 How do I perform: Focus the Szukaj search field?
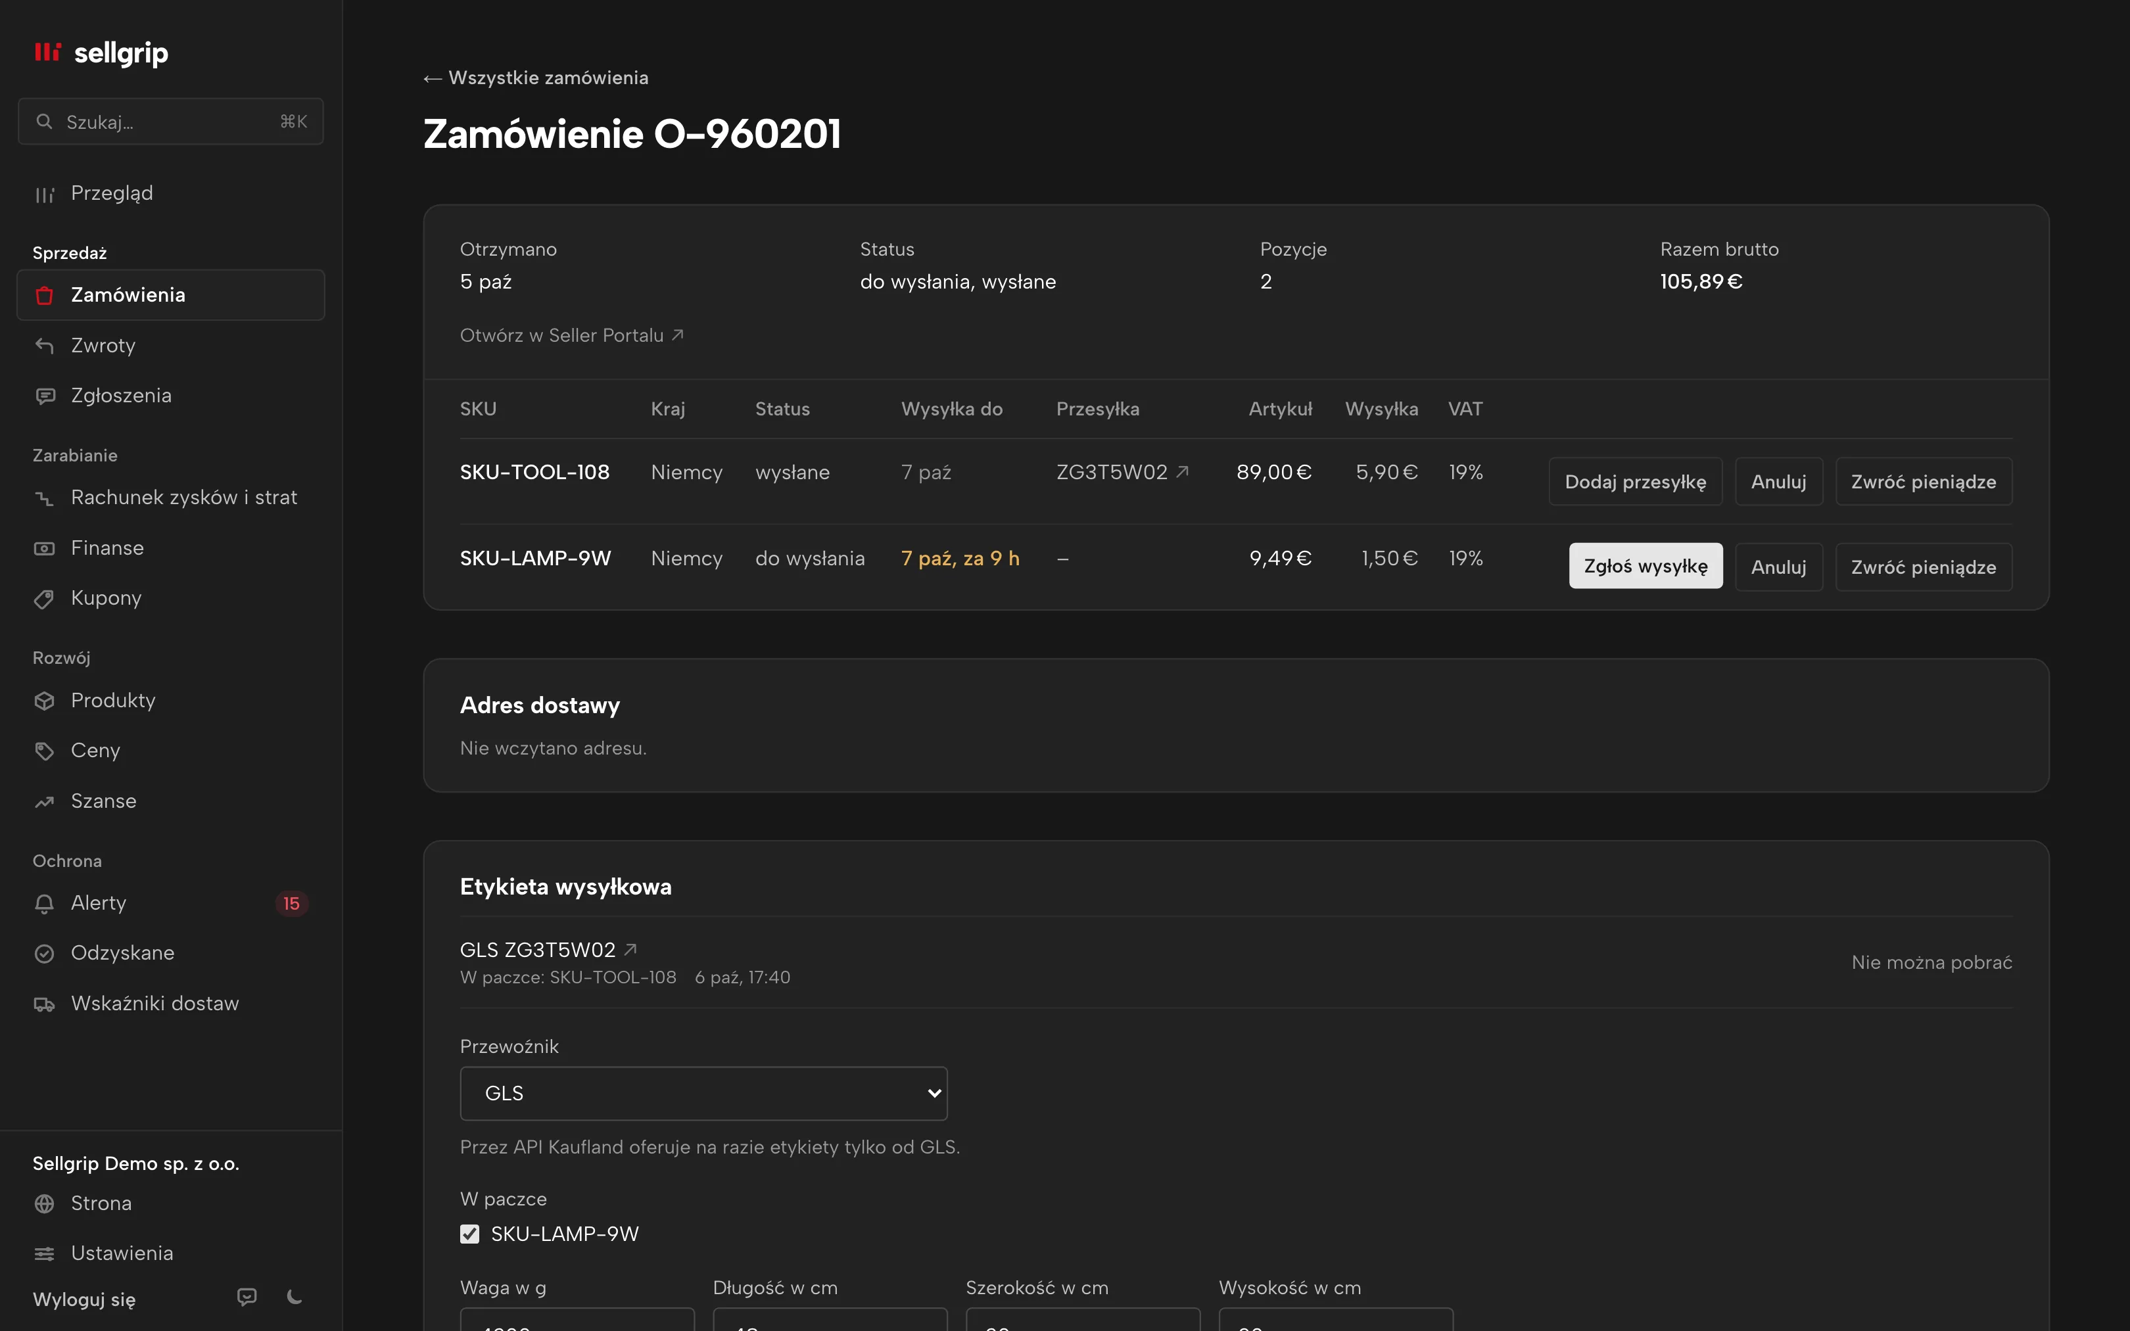click(x=171, y=122)
